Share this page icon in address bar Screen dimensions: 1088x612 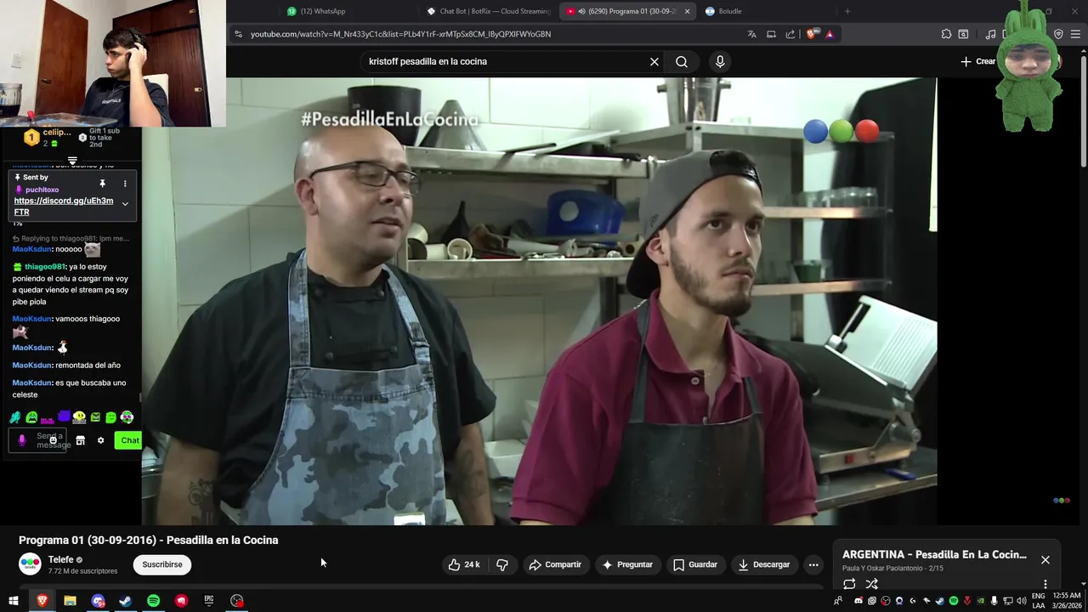(x=790, y=34)
